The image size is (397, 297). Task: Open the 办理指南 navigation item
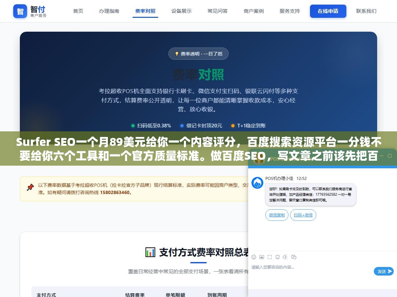click(109, 11)
